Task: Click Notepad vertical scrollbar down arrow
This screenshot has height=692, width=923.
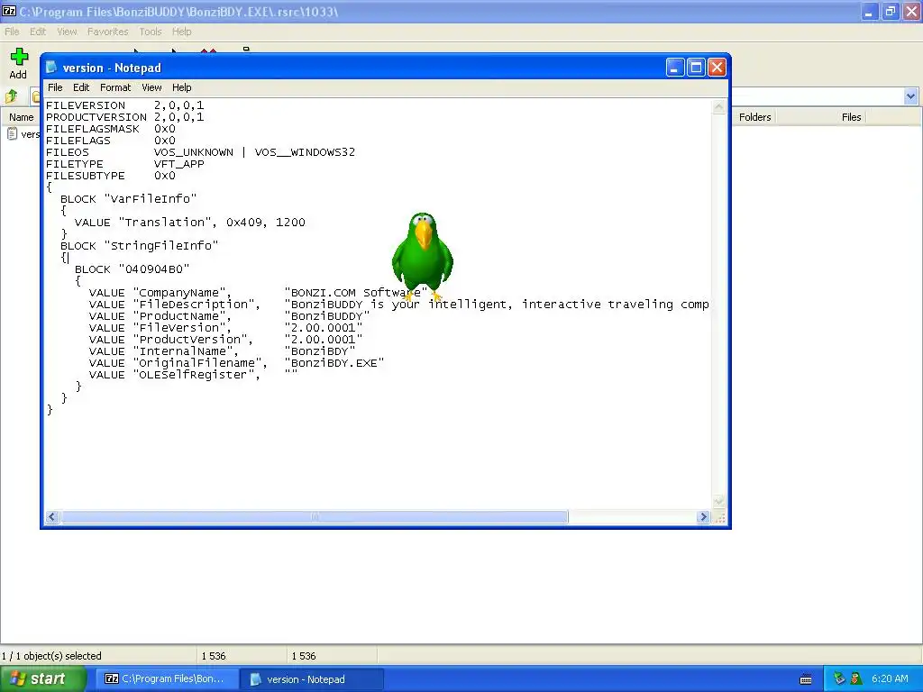Action: 718,502
